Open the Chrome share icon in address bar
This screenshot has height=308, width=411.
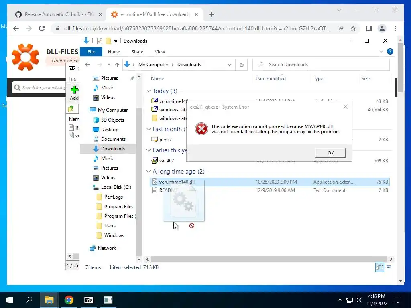(x=340, y=28)
